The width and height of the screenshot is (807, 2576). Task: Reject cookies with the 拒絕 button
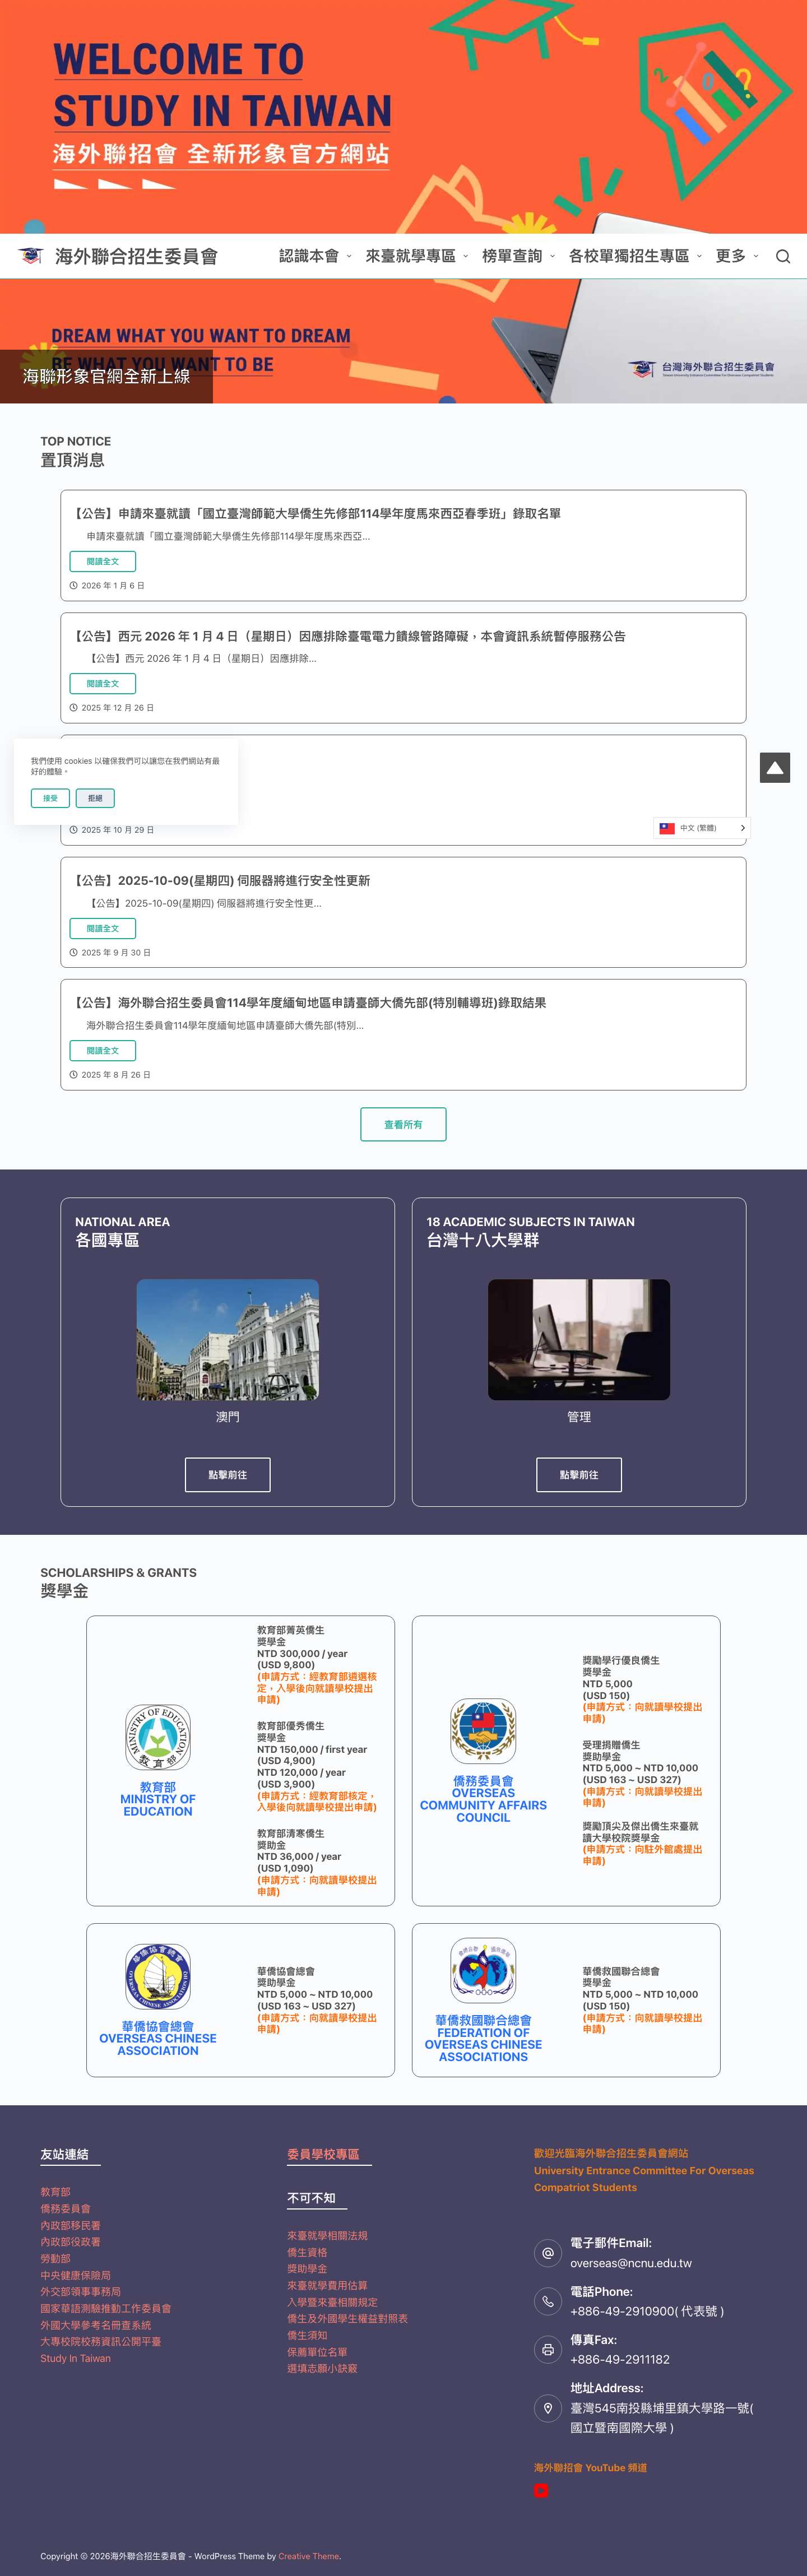coord(95,798)
